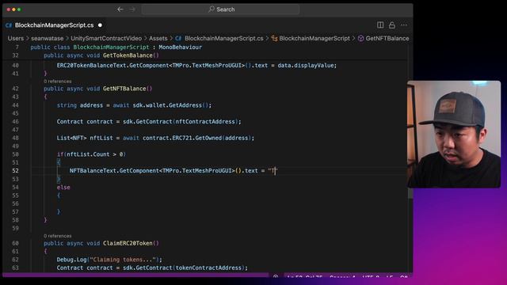
Task: Click the 'else' keyword on line 54
Action: tap(63, 188)
